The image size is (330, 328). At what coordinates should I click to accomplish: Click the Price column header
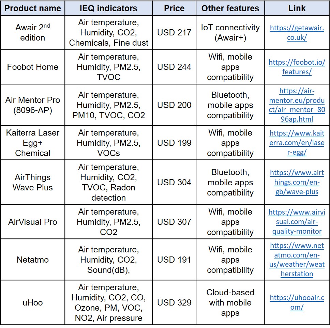[174, 8]
